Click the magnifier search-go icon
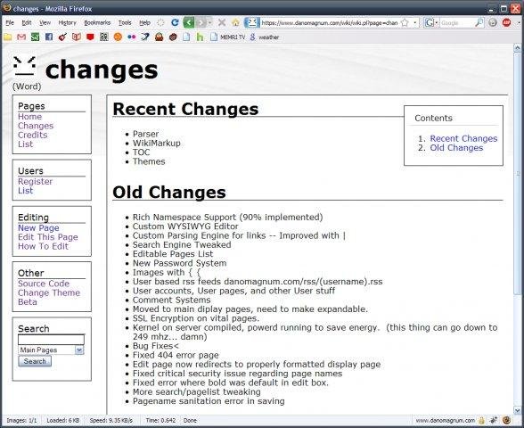The width and height of the screenshot is (524, 428). pos(479,23)
